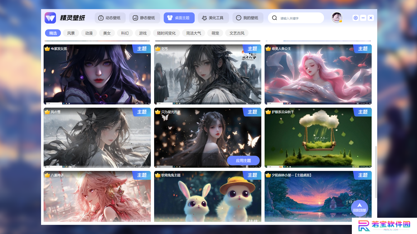Go to the 我的壁纸 tab
Image resolution: width=417 pixels, height=234 pixels.
[248, 18]
